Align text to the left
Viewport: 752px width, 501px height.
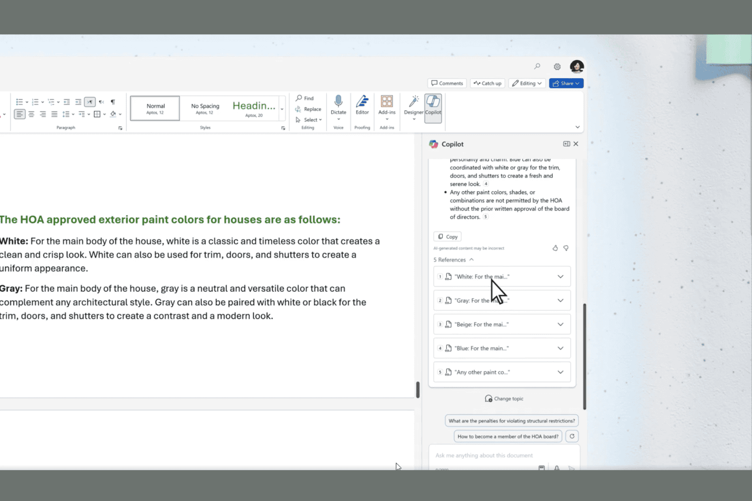tap(20, 114)
